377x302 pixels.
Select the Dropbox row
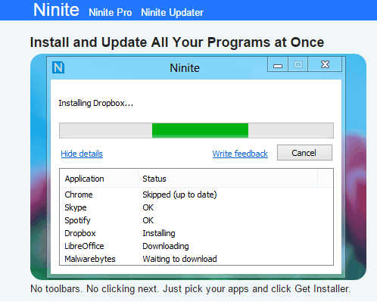tap(196, 233)
